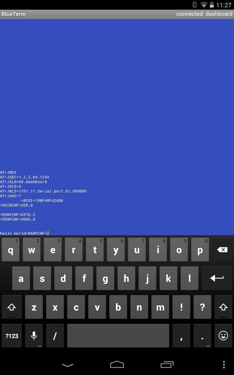Switch to the ?123 symbols keyboard
Image resolution: width=234 pixels, height=375 pixels.
pyautogui.click(x=12, y=336)
